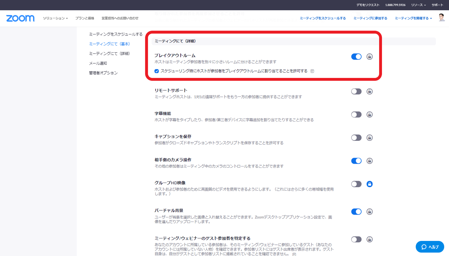The image size is (449, 256).
Task: Click the グループHD映像 heading text
Action: click(170, 183)
